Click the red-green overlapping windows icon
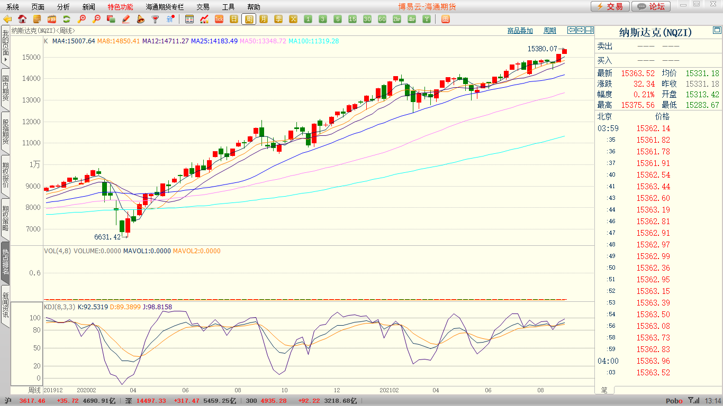The width and height of the screenshot is (723, 406). coord(111,19)
